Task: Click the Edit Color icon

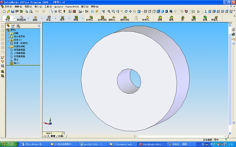Action: pyautogui.click(x=70, y=11)
